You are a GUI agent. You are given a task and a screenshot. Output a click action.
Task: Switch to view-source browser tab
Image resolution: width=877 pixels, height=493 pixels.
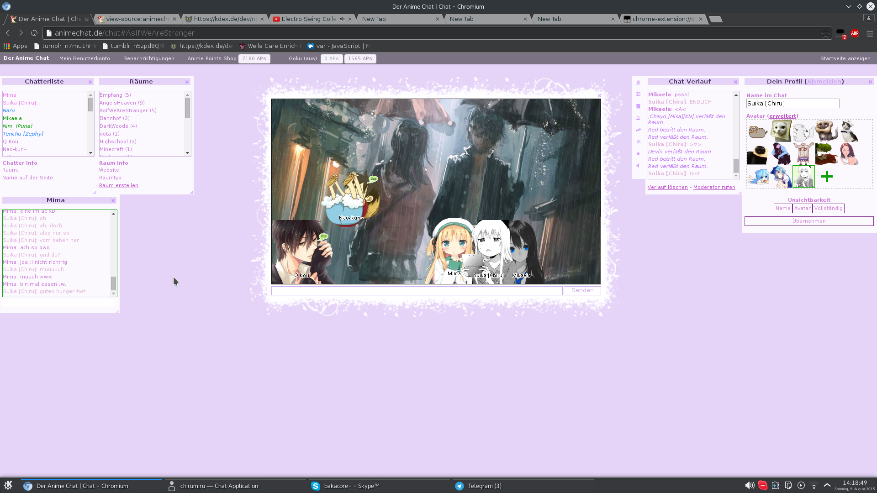tap(137, 19)
